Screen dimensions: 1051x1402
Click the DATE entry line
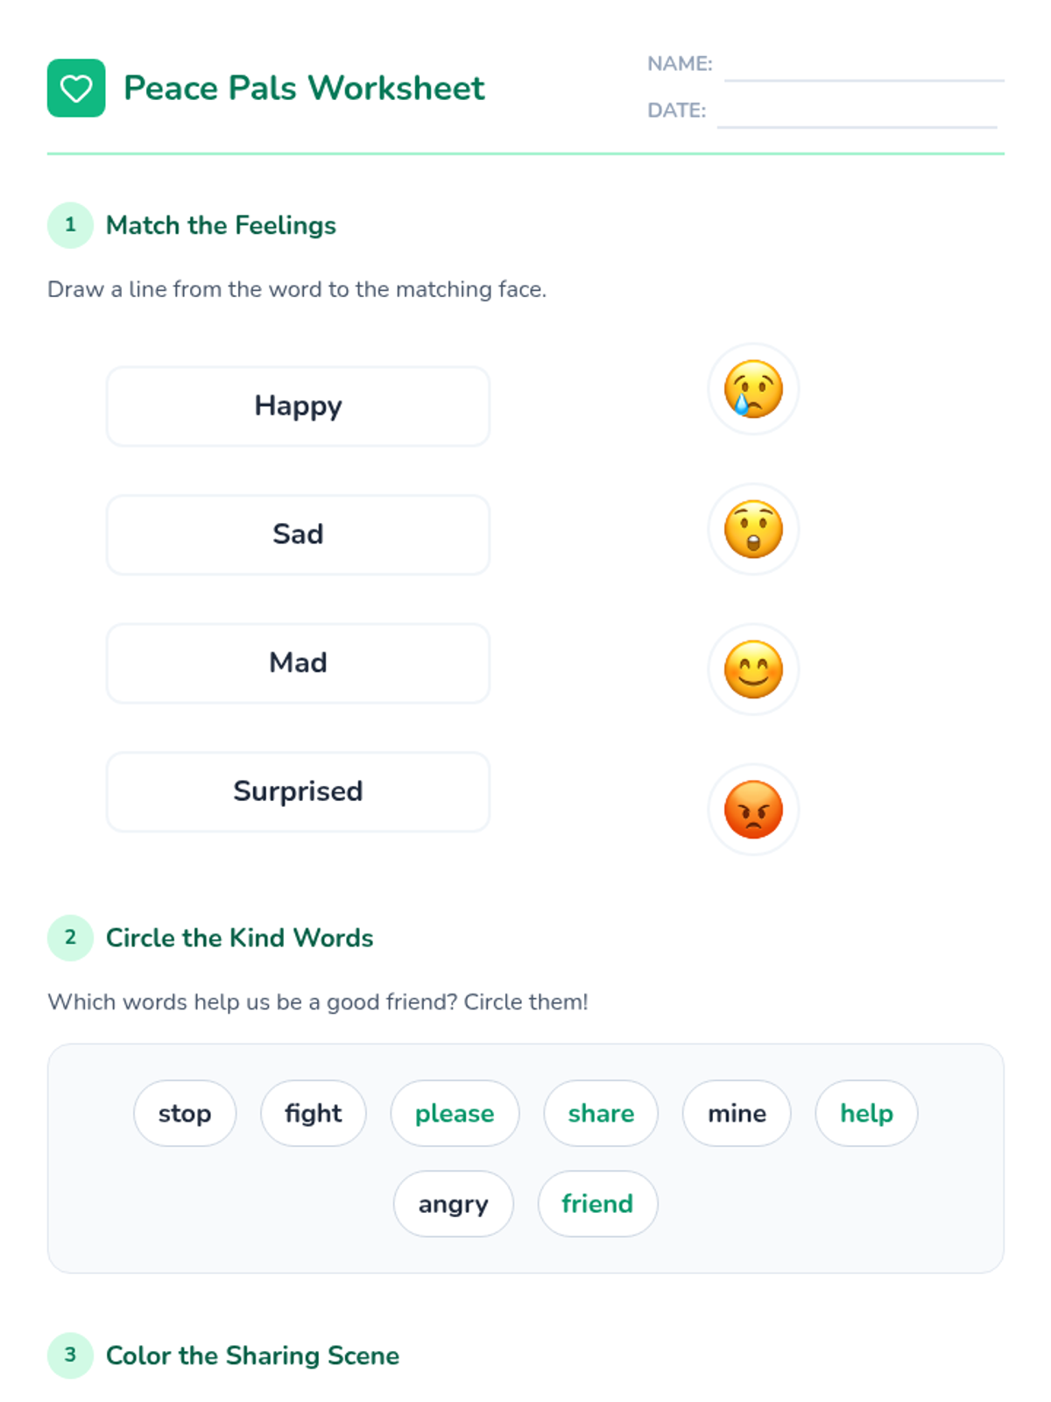(x=857, y=115)
